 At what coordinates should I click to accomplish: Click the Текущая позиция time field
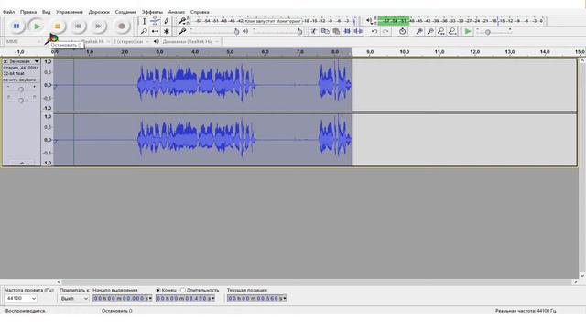(256, 299)
